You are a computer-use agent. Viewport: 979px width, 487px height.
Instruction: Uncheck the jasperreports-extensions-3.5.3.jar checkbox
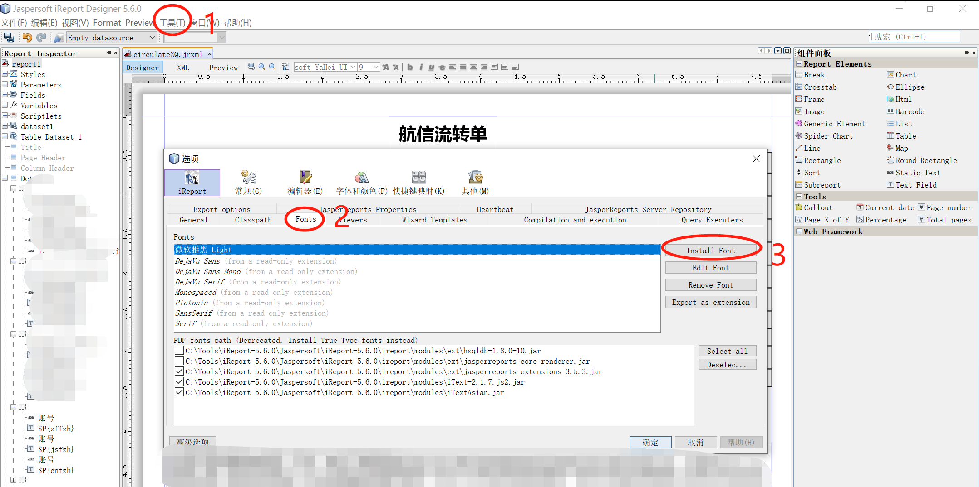[179, 371]
